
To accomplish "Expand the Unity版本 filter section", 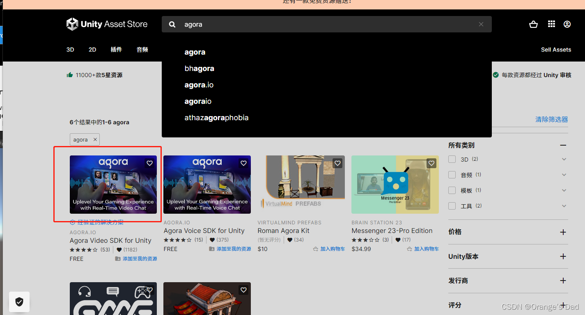I will [563, 256].
